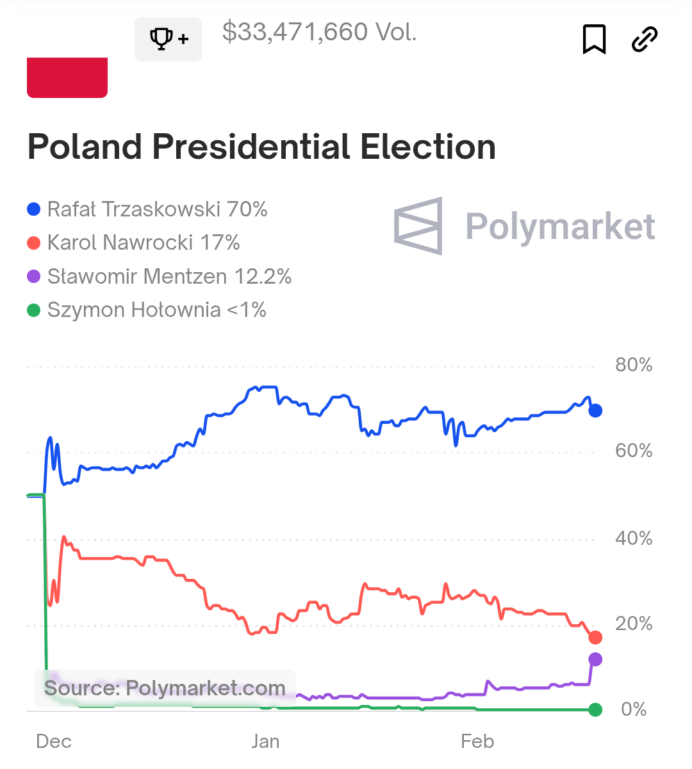Click the blue Trzaskowski legend dot
This screenshot has width=692, height=769.
point(34,209)
